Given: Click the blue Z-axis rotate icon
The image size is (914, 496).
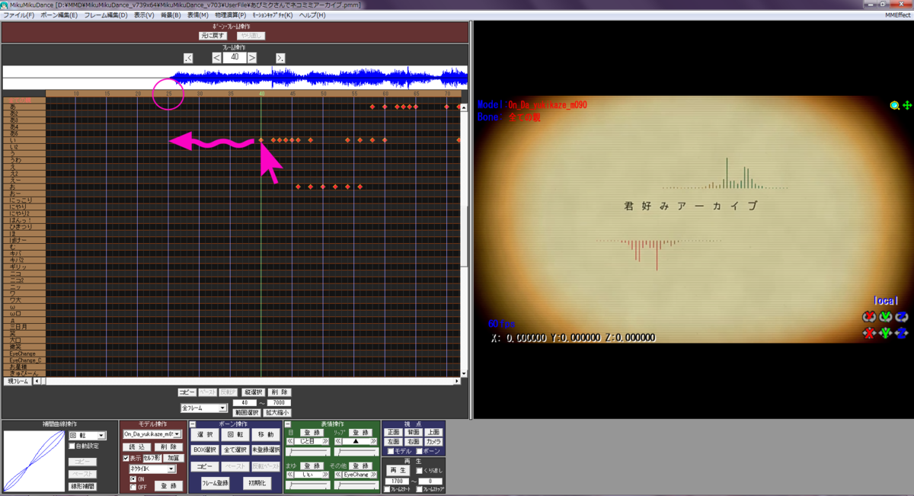Looking at the screenshot, I should [902, 317].
